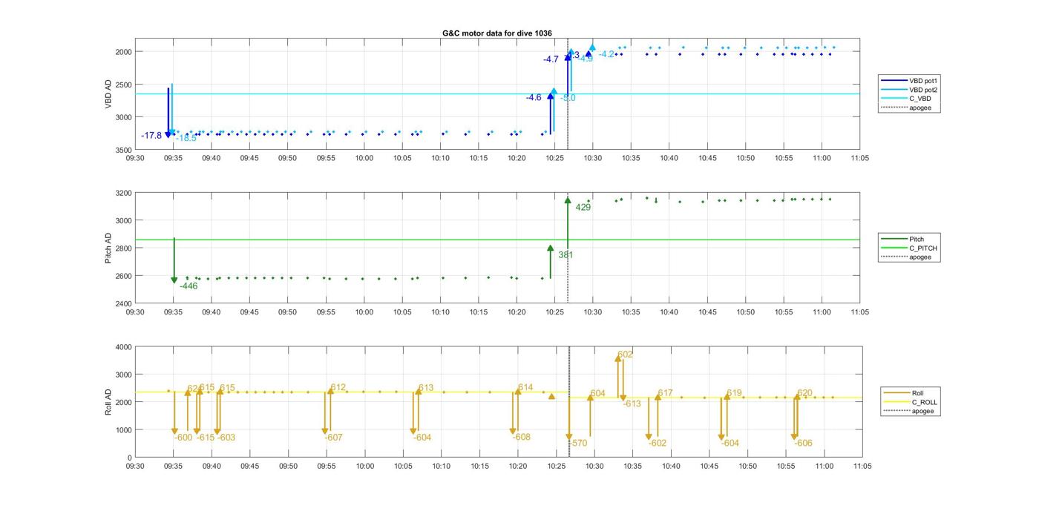Click the "3500" VBD y-axis tick
This screenshot has width=1039, height=514.
pyautogui.click(x=124, y=150)
